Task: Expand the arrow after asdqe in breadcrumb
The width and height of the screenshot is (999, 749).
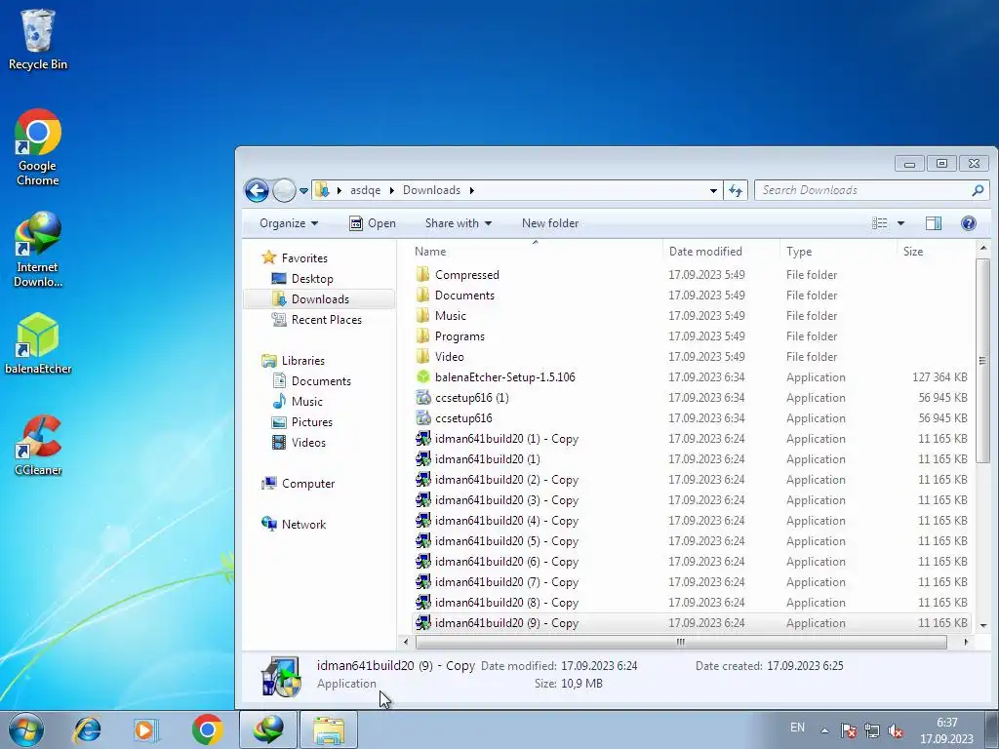Action: tap(392, 190)
